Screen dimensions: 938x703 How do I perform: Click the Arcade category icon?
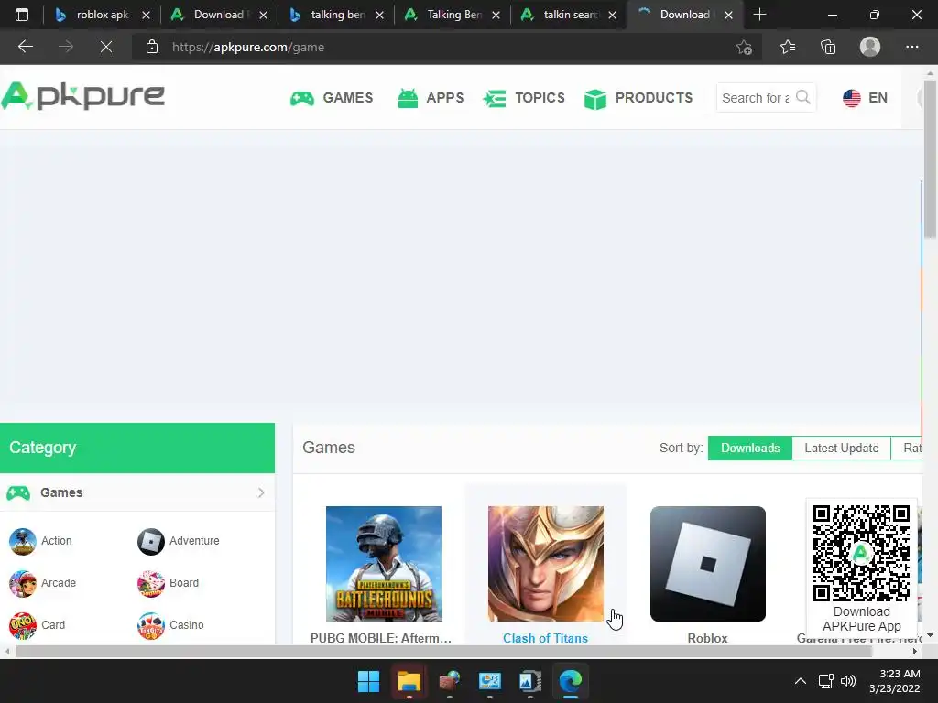(x=23, y=583)
